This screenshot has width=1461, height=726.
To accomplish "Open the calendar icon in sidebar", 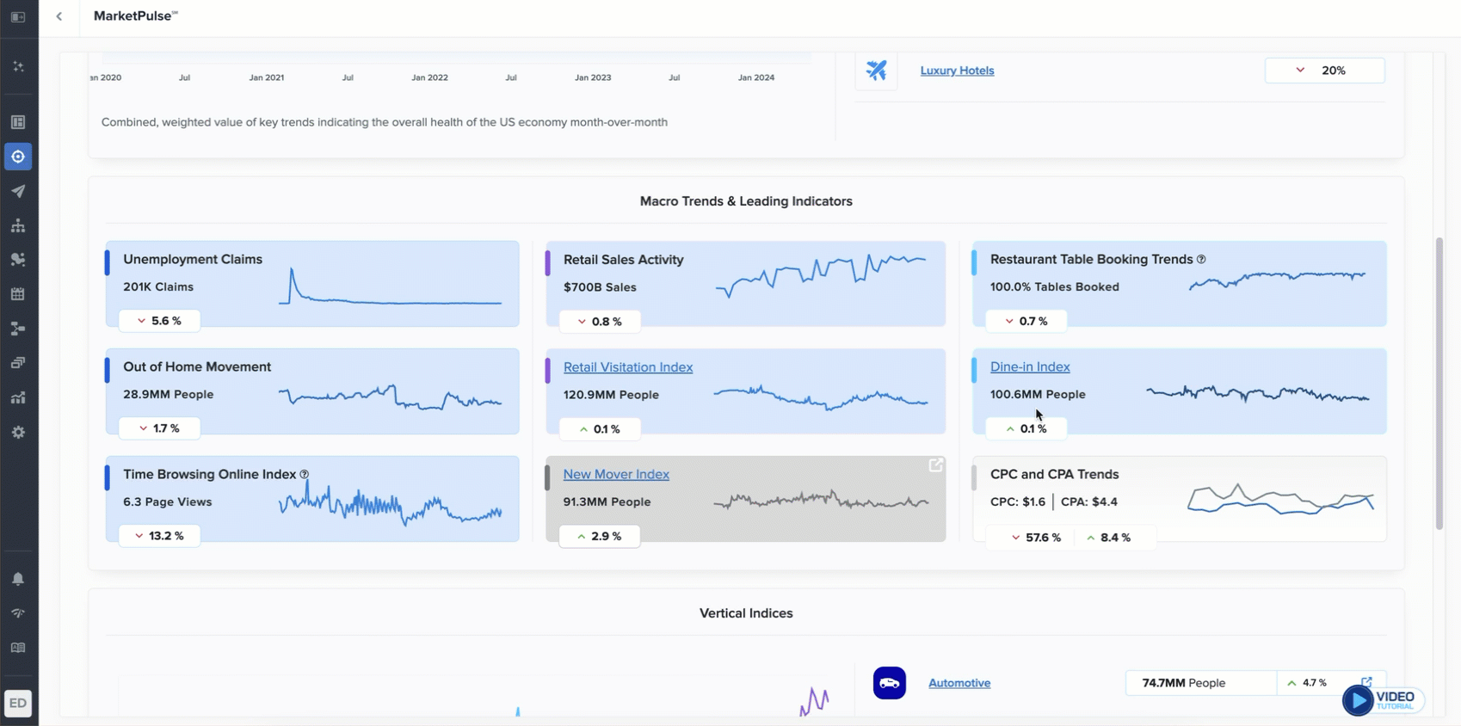I will click(x=18, y=294).
